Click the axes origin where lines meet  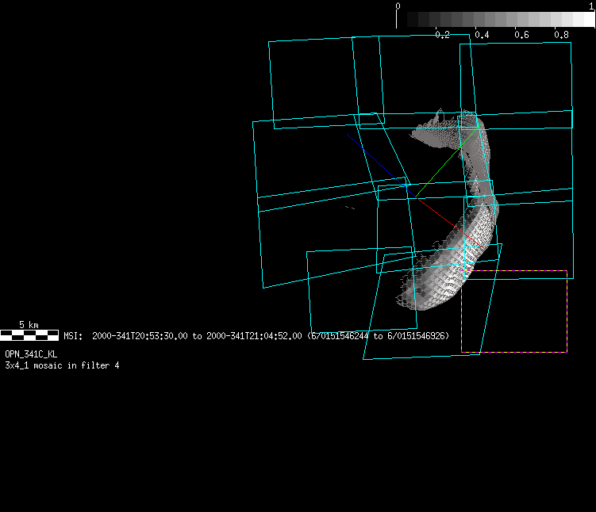pos(411,197)
